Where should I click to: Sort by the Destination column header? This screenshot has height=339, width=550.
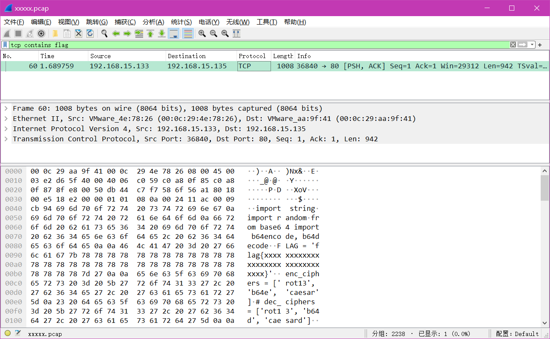click(201, 56)
